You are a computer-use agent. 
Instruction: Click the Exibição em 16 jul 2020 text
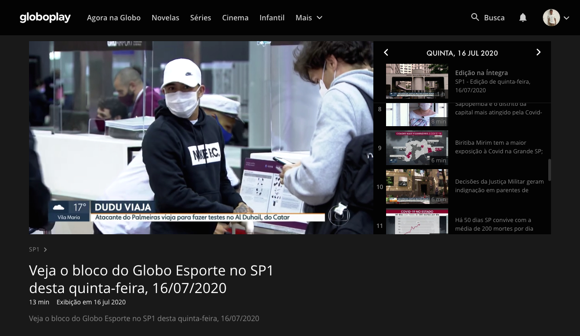pos(91,302)
